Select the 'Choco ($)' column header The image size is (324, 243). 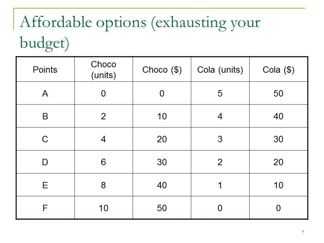[162, 70]
